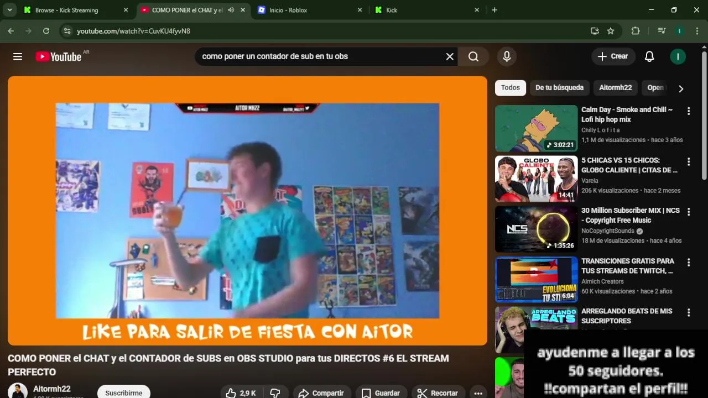Select Aitormh22 filter chip

(616, 88)
